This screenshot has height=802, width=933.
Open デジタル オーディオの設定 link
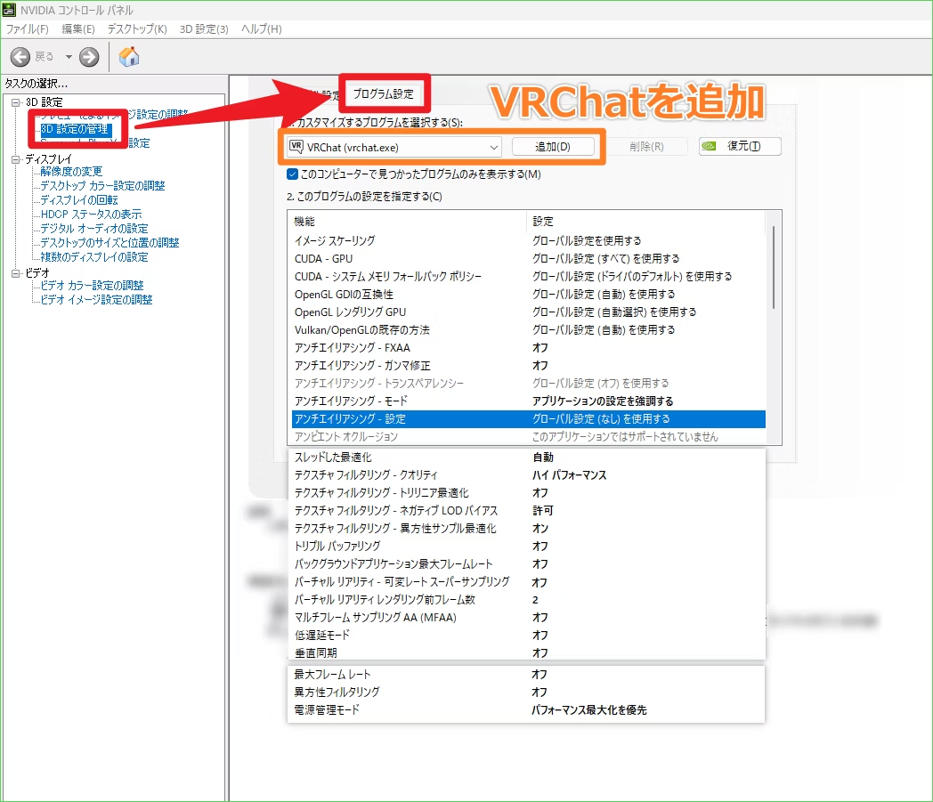pos(94,229)
